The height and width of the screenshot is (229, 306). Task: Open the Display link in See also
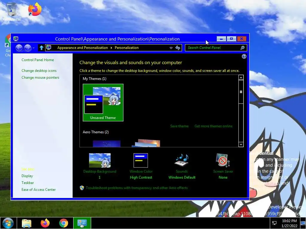(27, 176)
